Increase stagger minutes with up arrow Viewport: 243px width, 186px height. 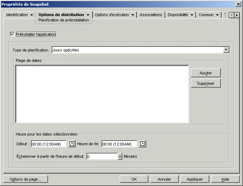120,155
